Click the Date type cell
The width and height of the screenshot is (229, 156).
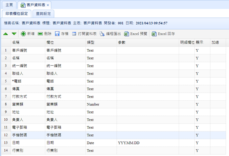(x=101, y=143)
